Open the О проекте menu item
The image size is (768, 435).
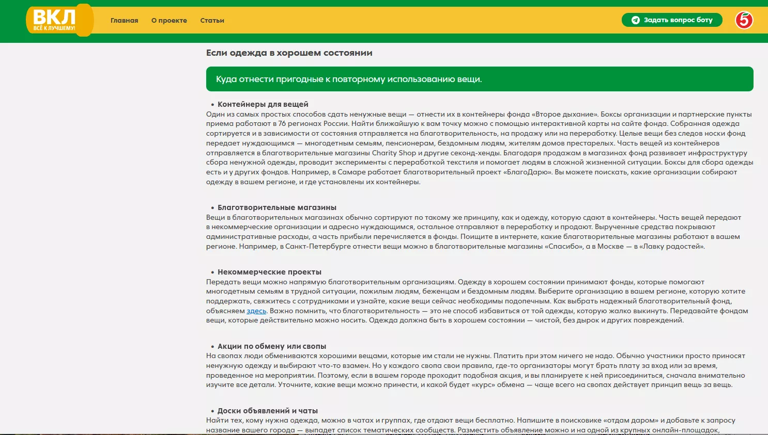pyautogui.click(x=169, y=21)
